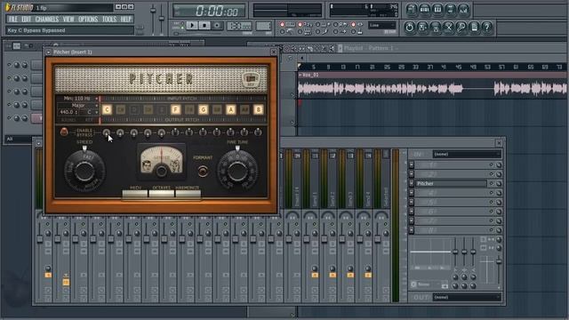
Task: Click the master pitch slider in top toolbar
Action: click(162, 19)
